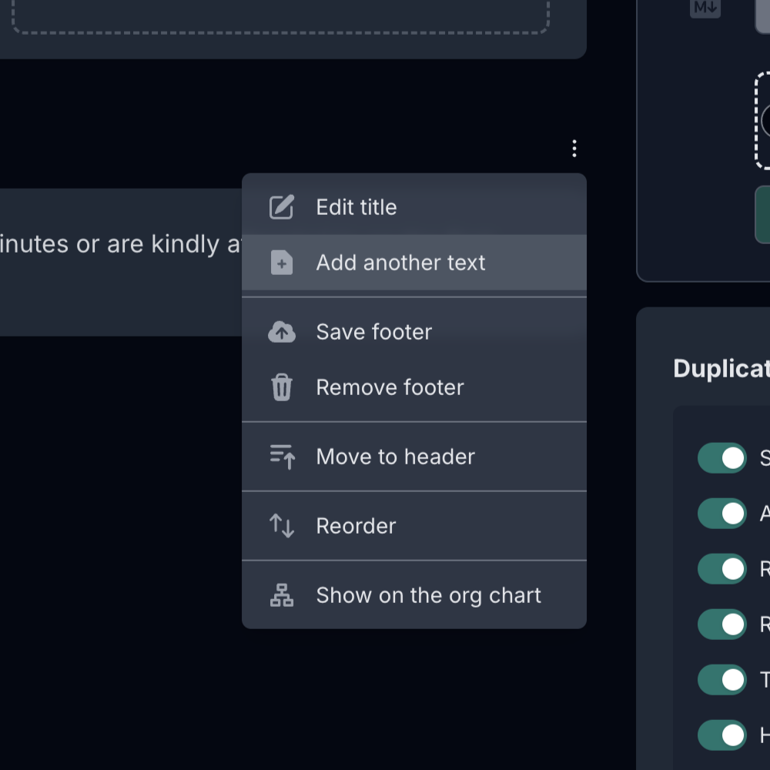Select Show on the org chart
The height and width of the screenshot is (770, 770).
414,595
